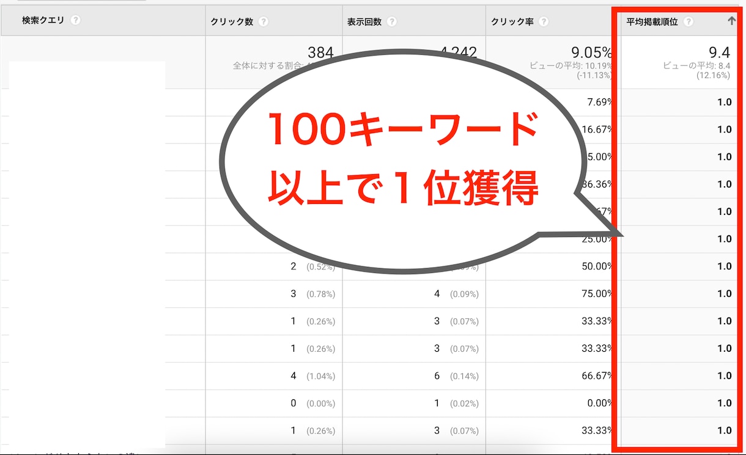Sort results by クリック率 header
The image size is (746, 455).
[x=512, y=21]
